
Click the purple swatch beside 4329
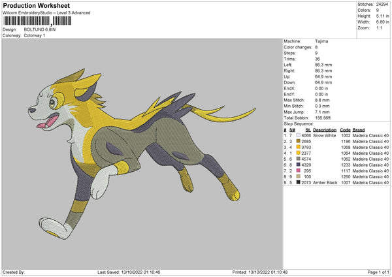point(299,165)
